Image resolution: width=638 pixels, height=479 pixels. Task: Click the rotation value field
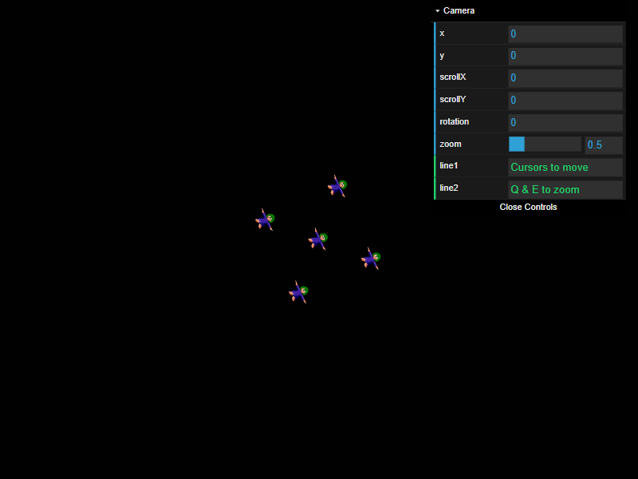[x=565, y=121]
